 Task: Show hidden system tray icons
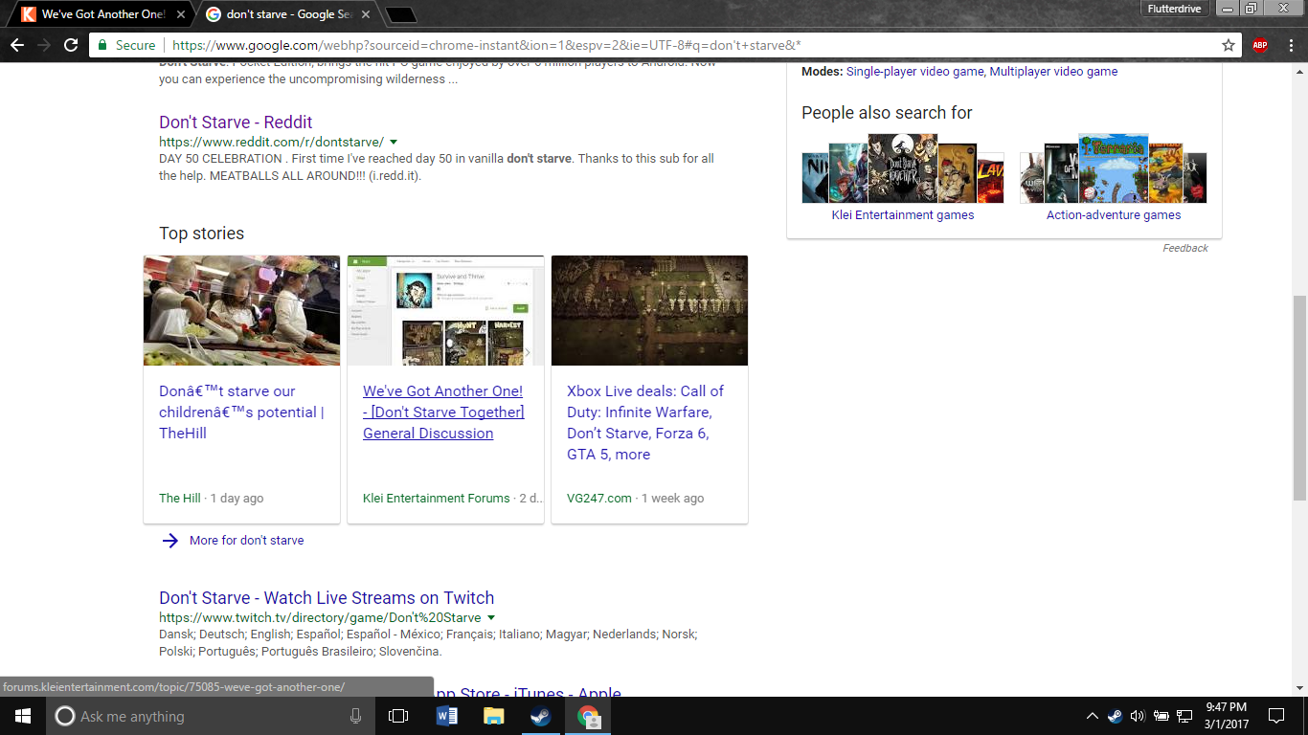click(x=1092, y=716)
